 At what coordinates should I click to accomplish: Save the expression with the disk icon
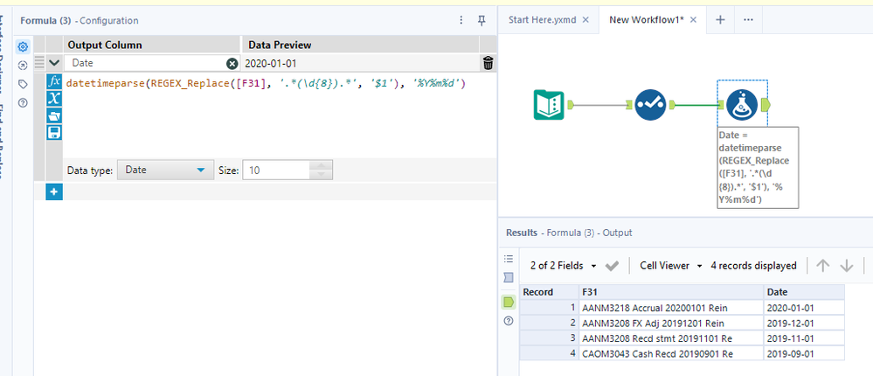point(54,131)
